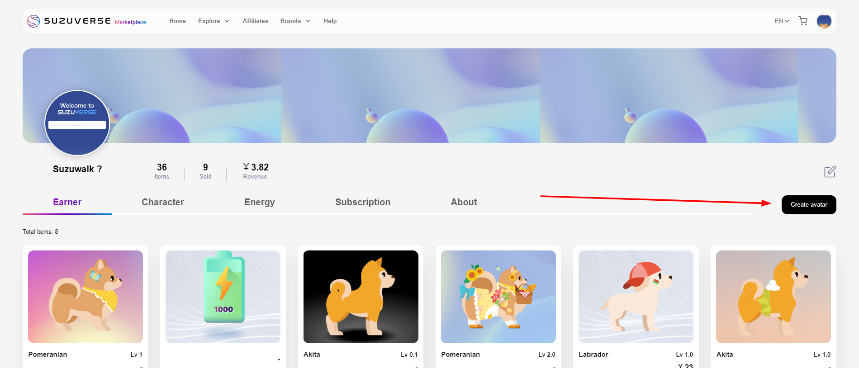Select the Akita on black background
Image resolution: width=859 pixels, height=368 pixels.
click(x=361, y=297)
